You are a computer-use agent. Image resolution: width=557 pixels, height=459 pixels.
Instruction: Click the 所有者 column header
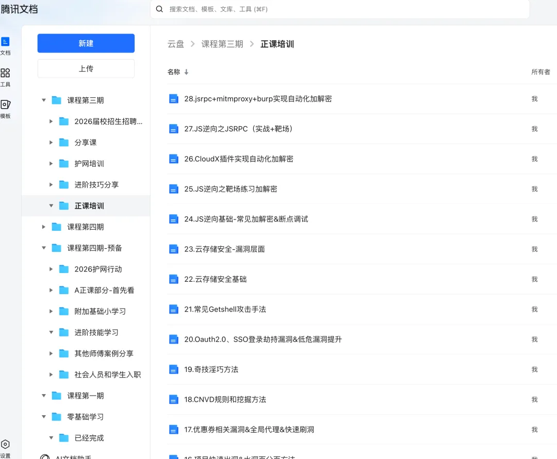[x=540, y=72]
